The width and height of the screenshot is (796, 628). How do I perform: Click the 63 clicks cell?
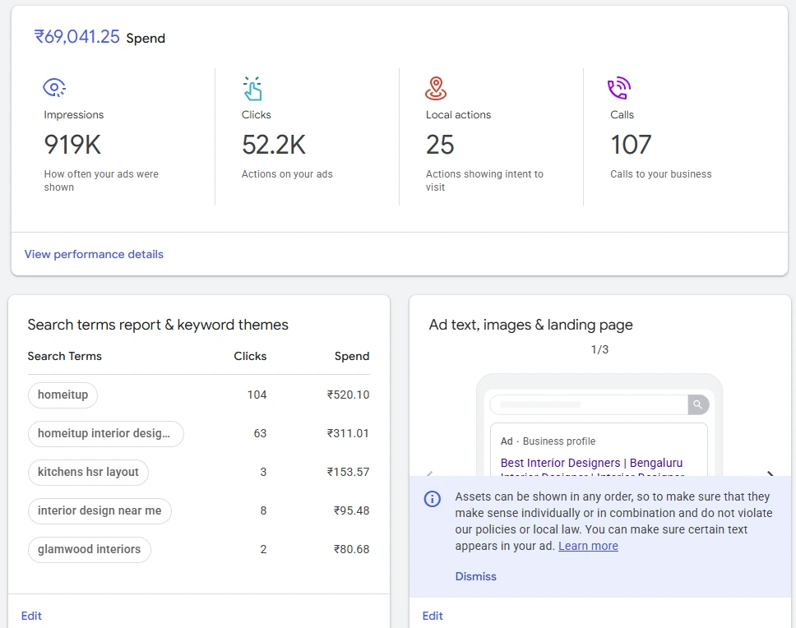pos(260,433)
